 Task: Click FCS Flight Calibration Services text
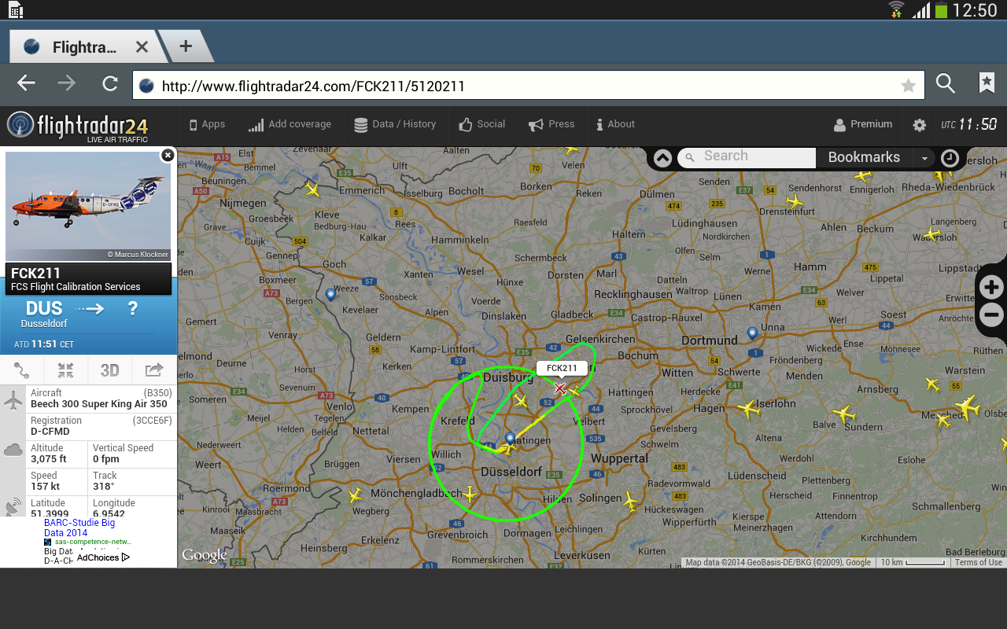[x=76, y=287]
